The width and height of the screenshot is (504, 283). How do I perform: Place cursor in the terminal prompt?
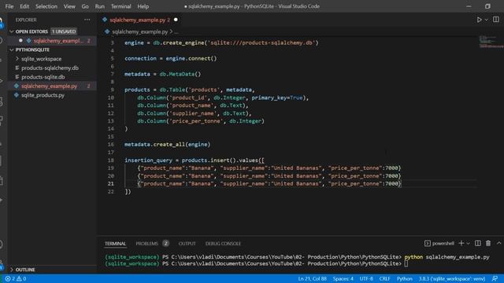[x=406, y=264]
